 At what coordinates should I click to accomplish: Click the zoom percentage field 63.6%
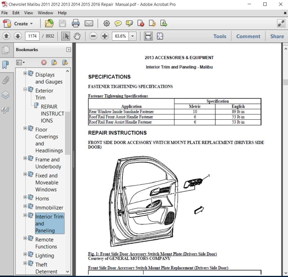120,36
